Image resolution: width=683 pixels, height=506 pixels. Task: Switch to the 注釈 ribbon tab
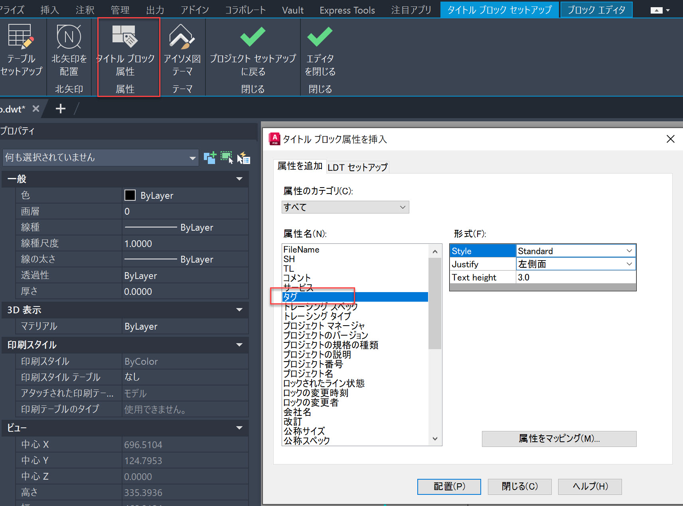pyautogui.click(x=85, y=10)
